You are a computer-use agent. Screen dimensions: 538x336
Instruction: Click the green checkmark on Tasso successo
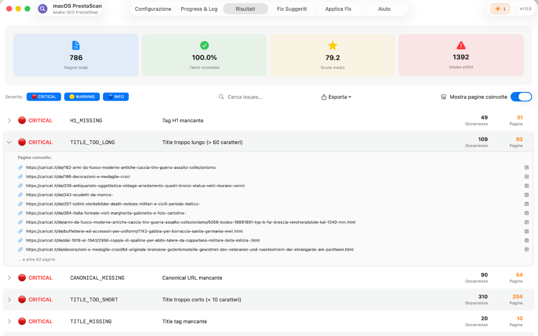coord(204,46)
